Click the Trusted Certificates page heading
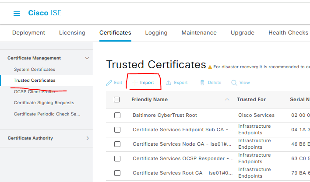This screenshot has height=182, width=310. coord(156,65)
